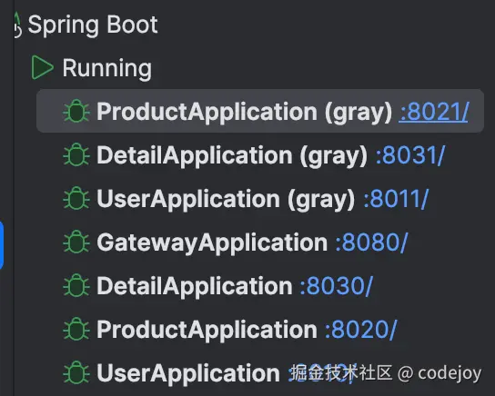Open the :8080/ gateway port link
Screen dimensions: 495x396
pyautogui.click(x=371, y=243)
